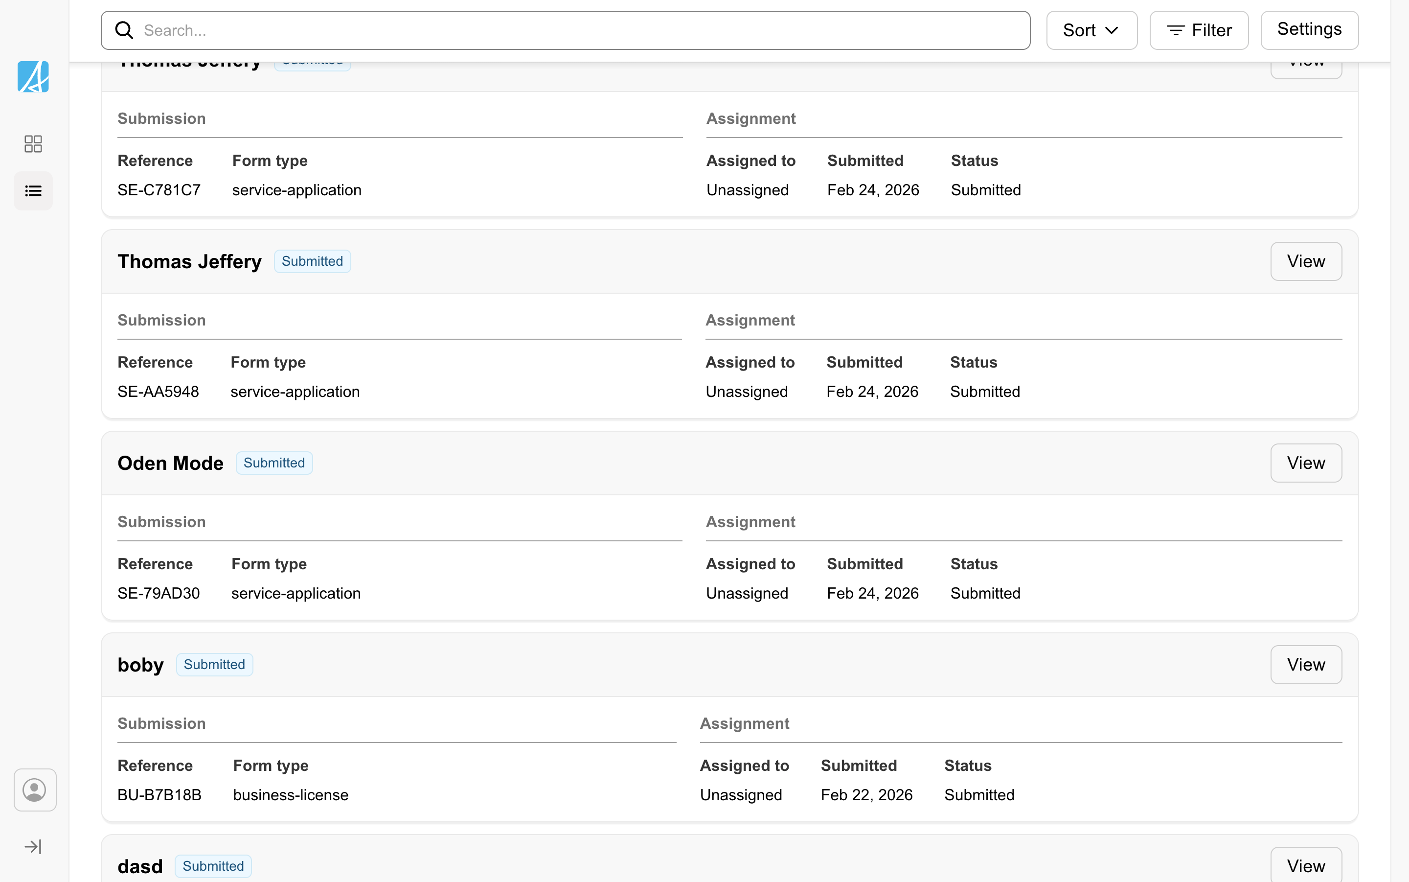View boby's submission

tap(1306, 664)
